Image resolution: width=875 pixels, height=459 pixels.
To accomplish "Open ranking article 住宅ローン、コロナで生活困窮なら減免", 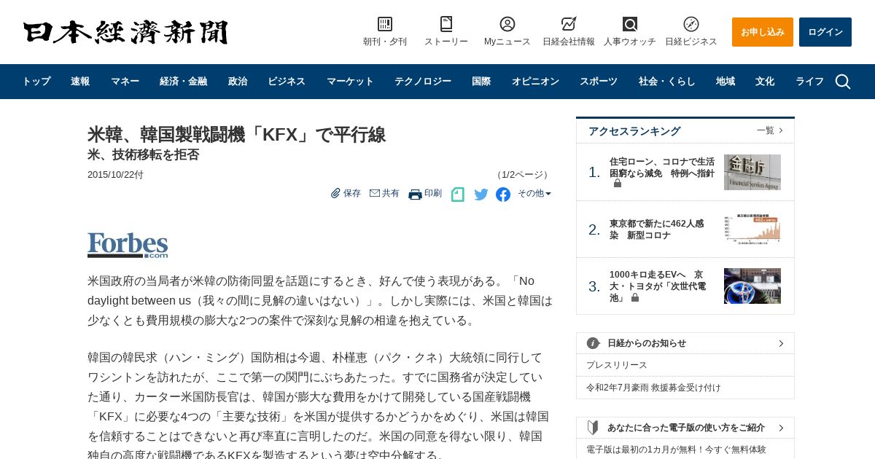I will [x=662, y=168].
